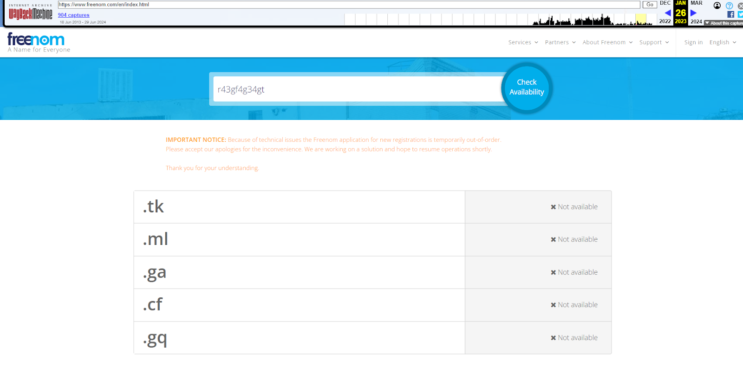Click the freenom logo
Image resolution: width=743 pixels, height=375 pixels.
36,39
